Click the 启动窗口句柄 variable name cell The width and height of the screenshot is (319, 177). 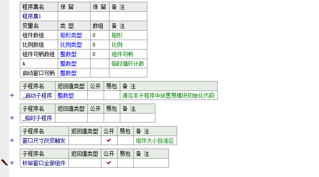pos(39,73)
